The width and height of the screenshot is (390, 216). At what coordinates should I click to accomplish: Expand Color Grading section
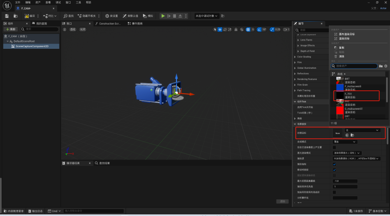(295, 57)
